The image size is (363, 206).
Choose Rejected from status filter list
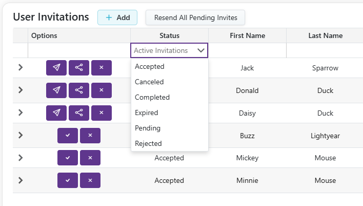point(170,144)
